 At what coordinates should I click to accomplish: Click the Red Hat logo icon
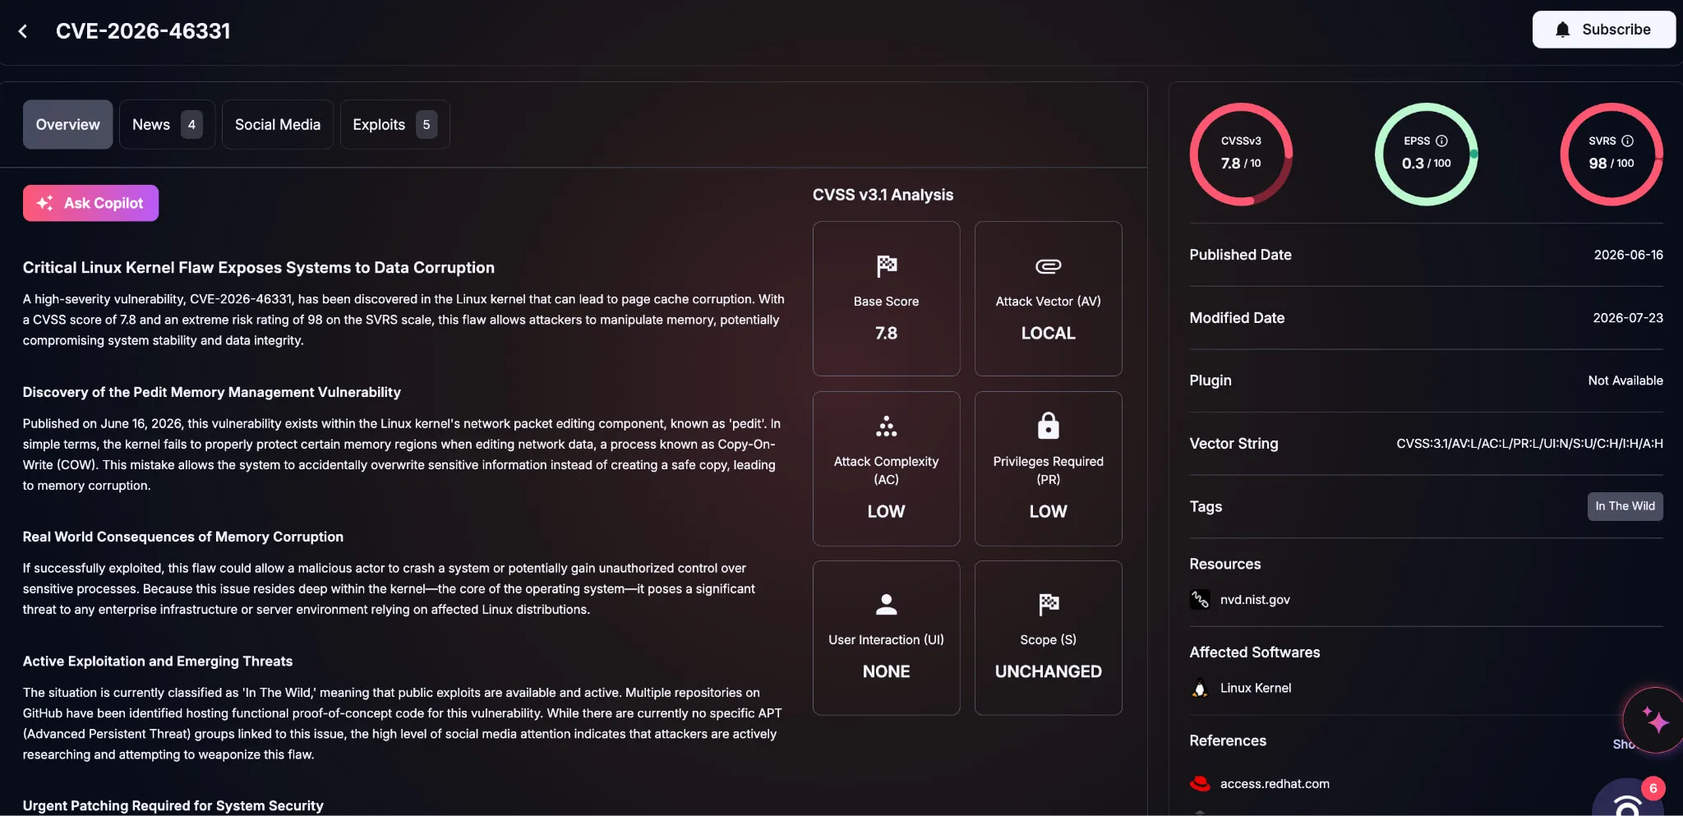pyautogui.click(x=1200, y=784)
